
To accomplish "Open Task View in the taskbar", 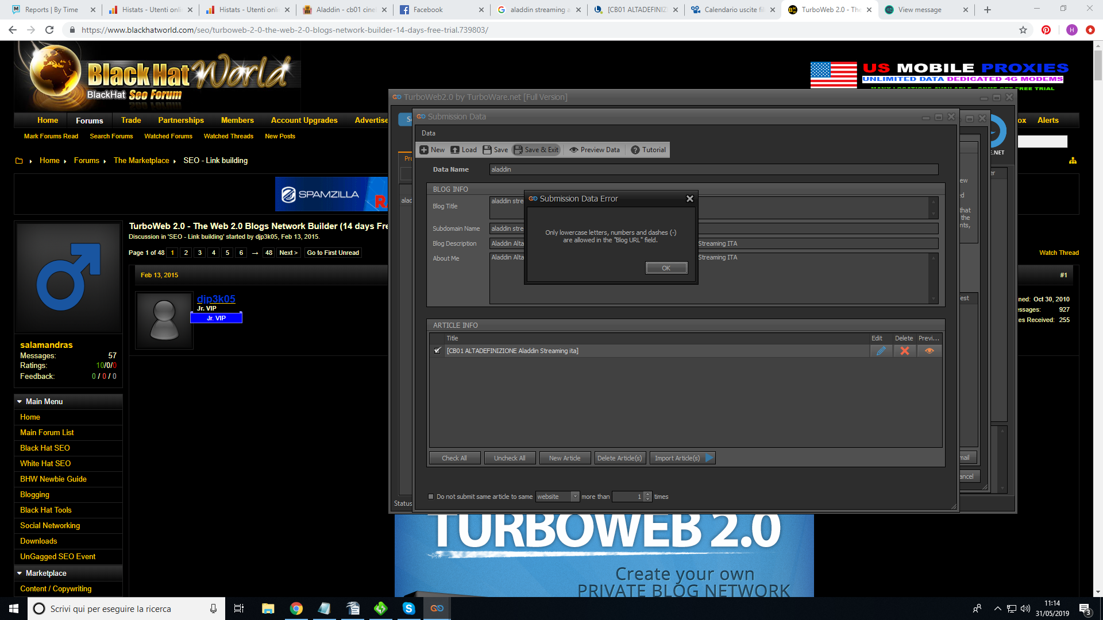I will point(239,609).
